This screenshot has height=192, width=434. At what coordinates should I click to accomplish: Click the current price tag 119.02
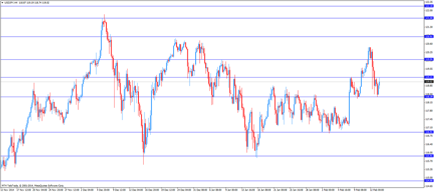tap(429, 82)
